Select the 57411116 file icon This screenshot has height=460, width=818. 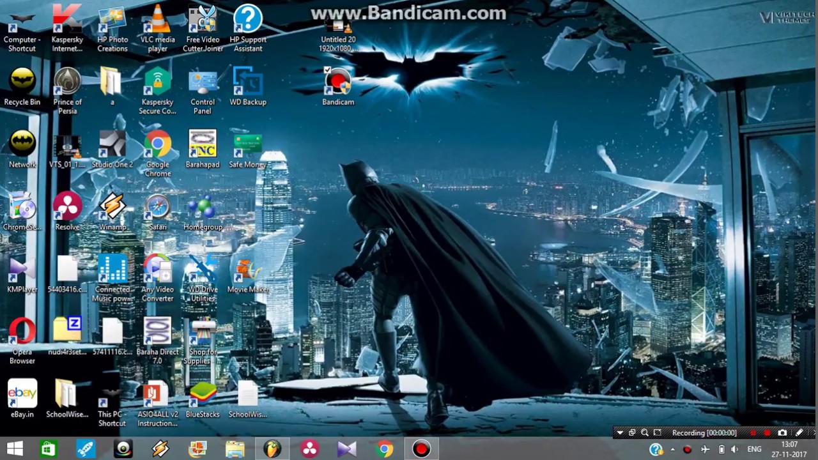(x=112, y=337)
